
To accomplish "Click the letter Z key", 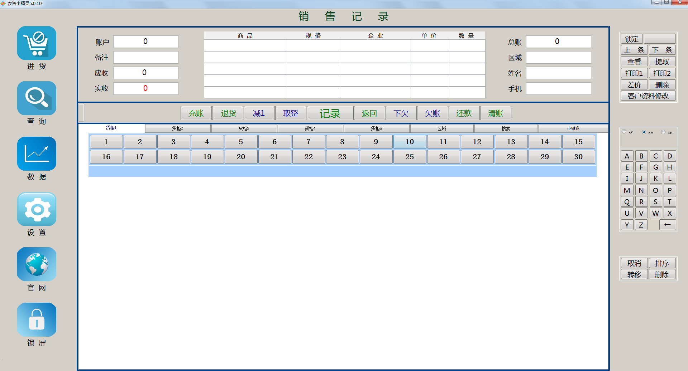I will (x=641, y=225).
